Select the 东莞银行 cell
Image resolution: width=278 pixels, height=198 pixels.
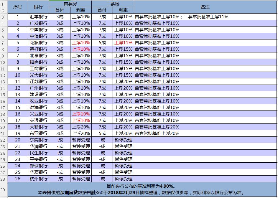coord(38,140)
